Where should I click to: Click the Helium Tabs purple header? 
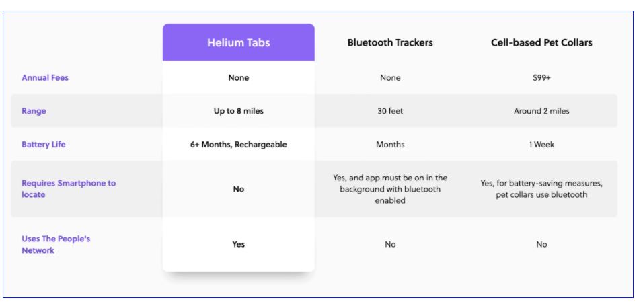239,42
